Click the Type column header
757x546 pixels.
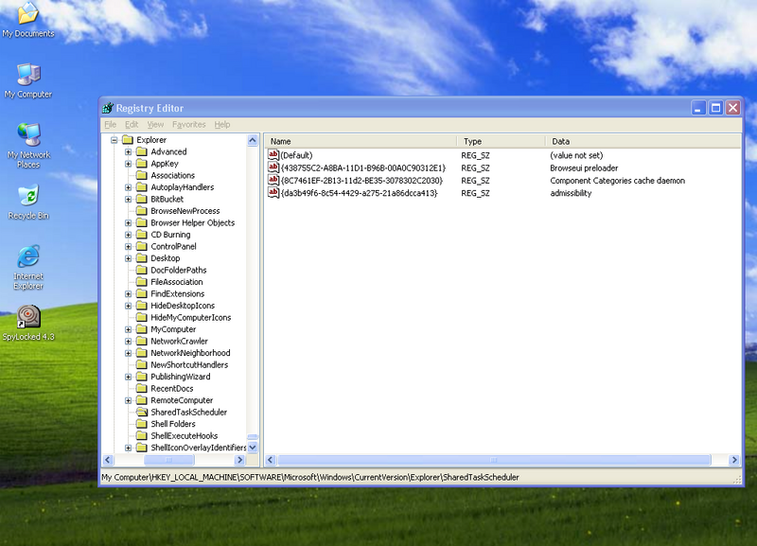click(x=502, y=141)
